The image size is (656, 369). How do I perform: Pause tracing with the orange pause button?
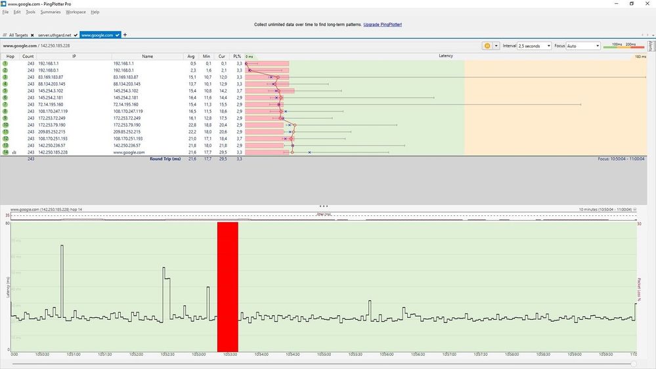487,45
